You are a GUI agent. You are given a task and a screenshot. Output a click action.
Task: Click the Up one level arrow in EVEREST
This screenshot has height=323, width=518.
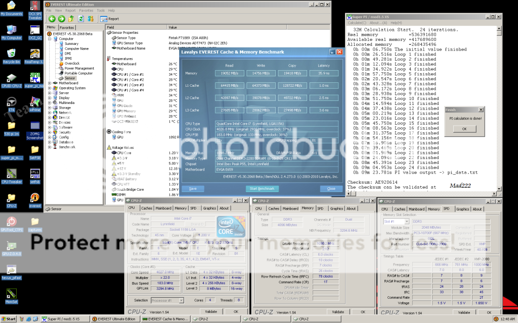coord(71,19)
